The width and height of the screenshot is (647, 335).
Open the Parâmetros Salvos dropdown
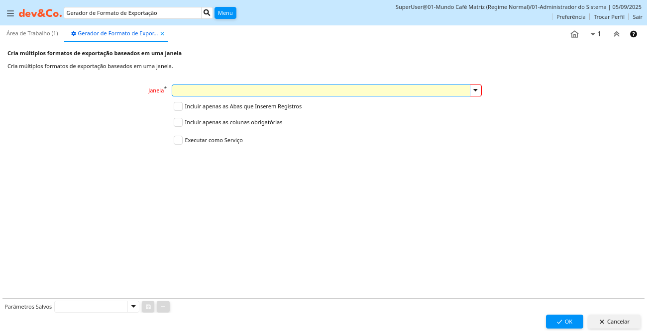pos(133,307)
